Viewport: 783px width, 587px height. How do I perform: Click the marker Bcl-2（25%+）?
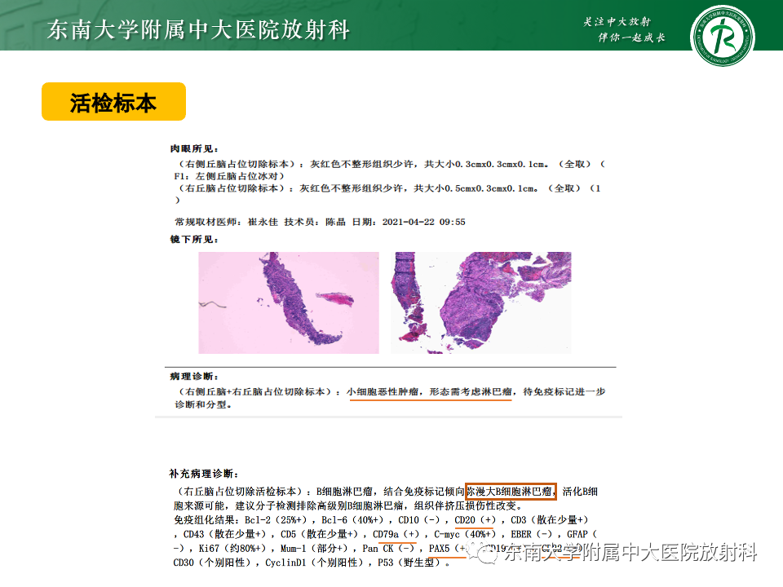[276, 520]
